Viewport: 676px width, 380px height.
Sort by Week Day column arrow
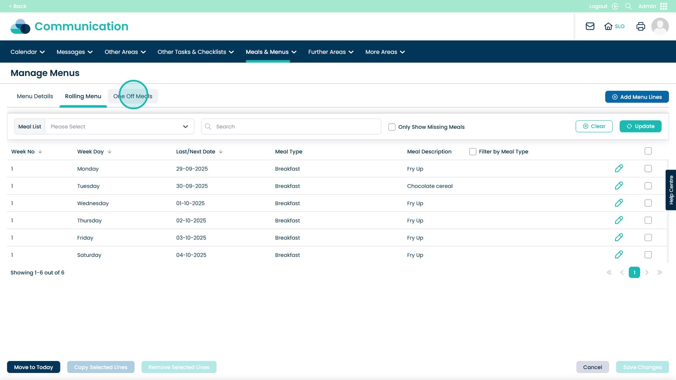[109, 152]
